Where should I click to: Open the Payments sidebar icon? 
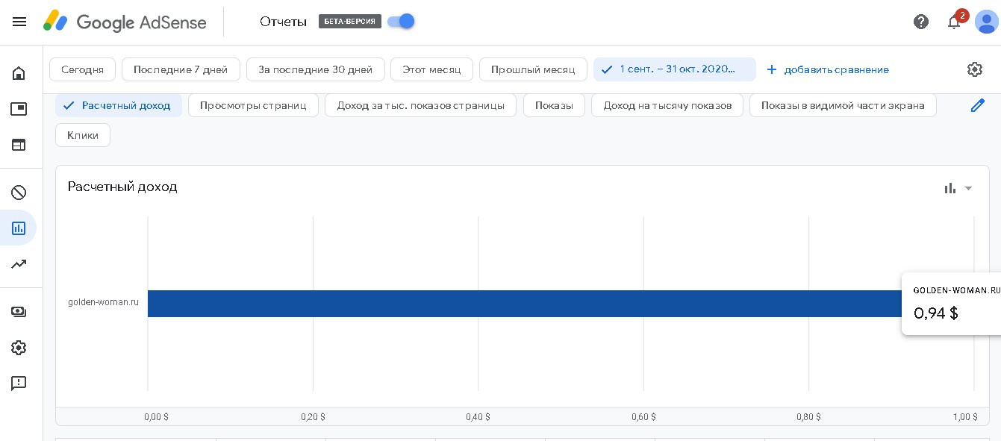[x=19, y=312]
